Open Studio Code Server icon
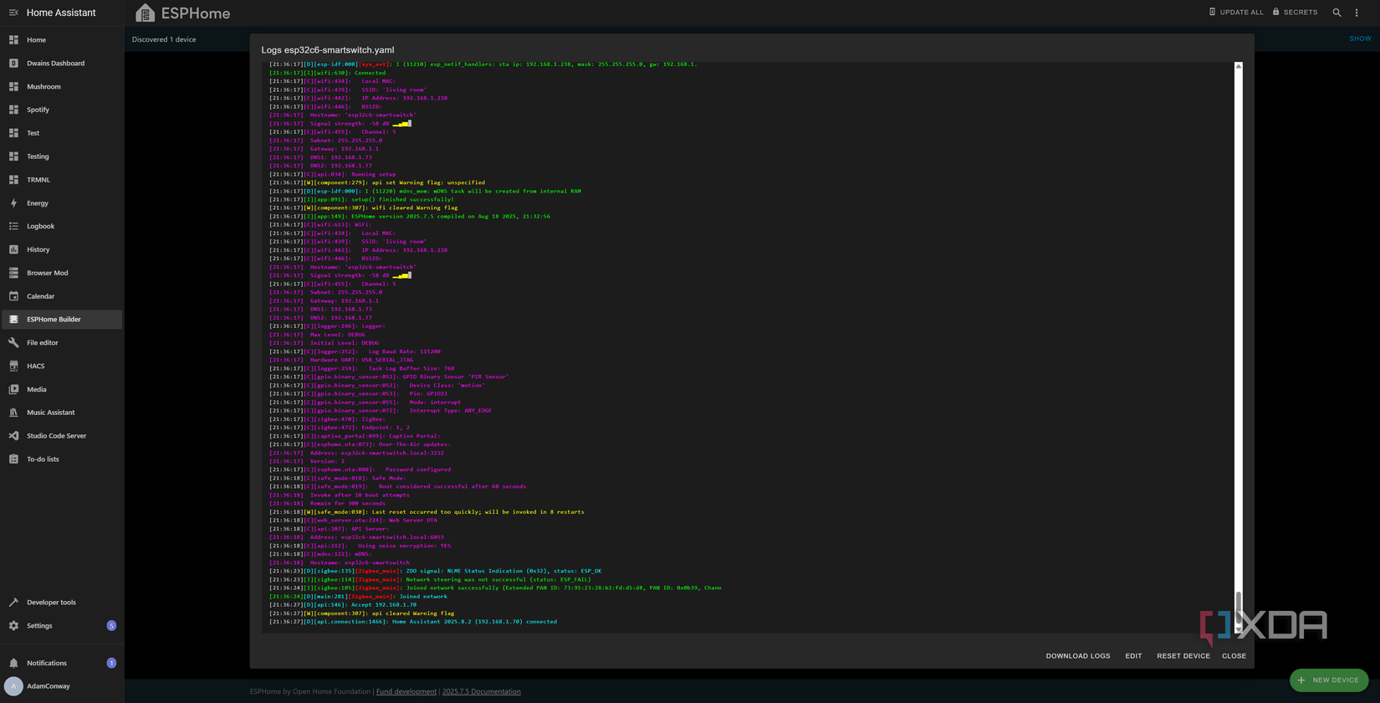Viewport: 1380px width, 703px height. [x=13, y=436]
